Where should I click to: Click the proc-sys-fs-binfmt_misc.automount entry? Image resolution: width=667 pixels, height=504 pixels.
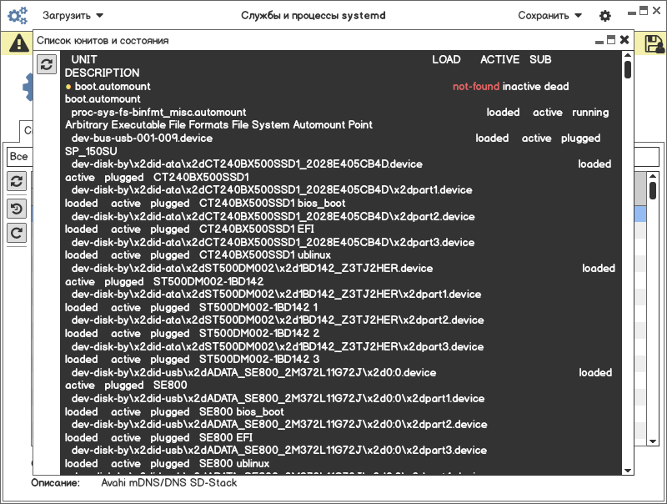tap(158, 112)
